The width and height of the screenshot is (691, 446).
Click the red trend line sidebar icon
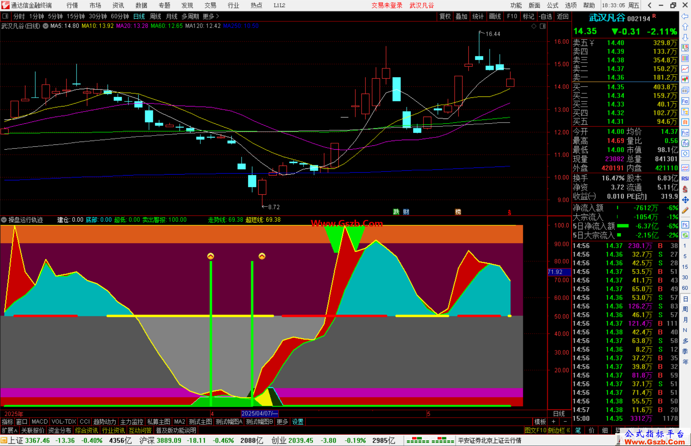(x=685, y=69)
